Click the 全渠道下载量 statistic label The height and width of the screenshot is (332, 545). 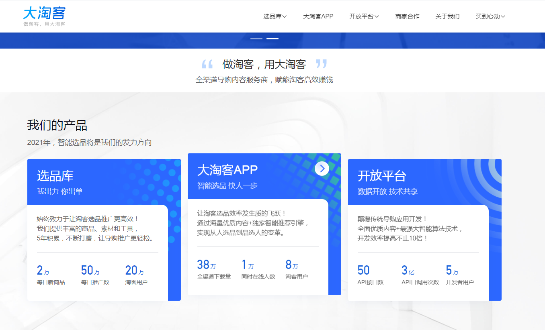214,277
